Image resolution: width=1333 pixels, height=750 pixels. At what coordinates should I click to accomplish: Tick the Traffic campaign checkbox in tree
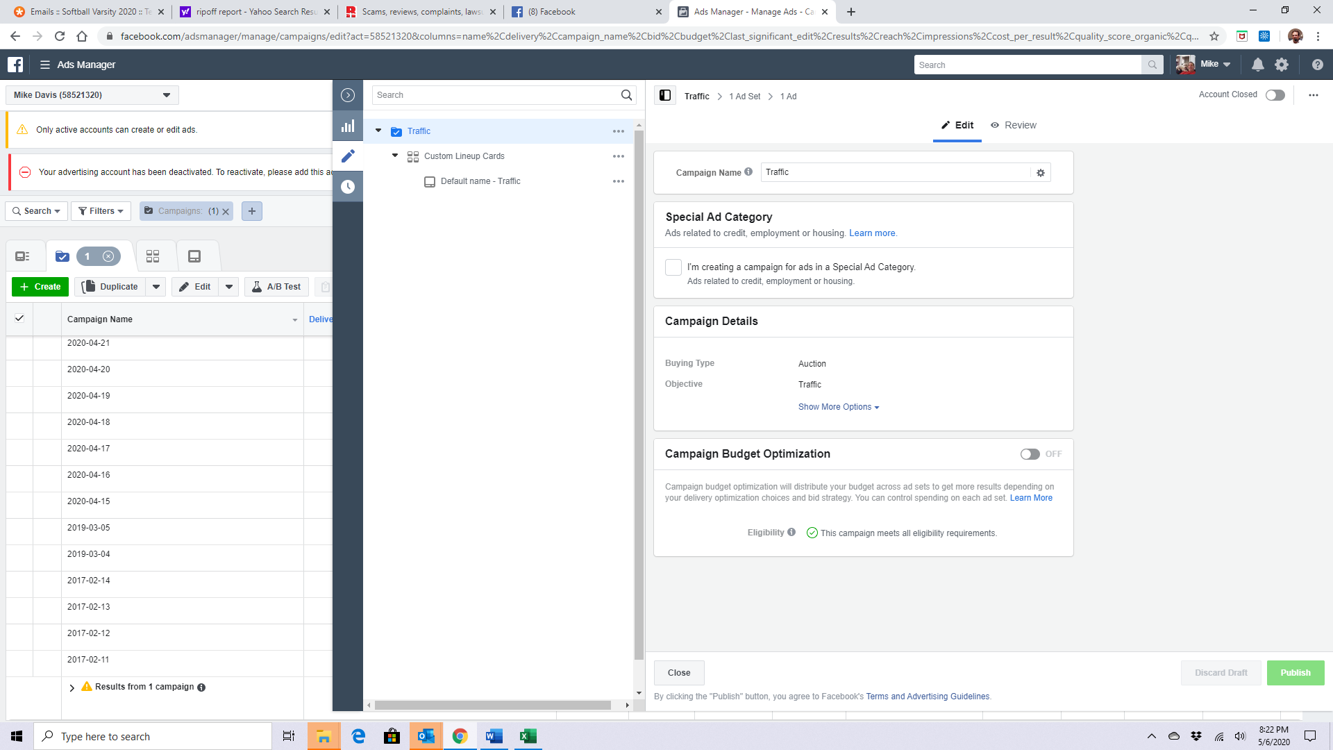(396, 132)
